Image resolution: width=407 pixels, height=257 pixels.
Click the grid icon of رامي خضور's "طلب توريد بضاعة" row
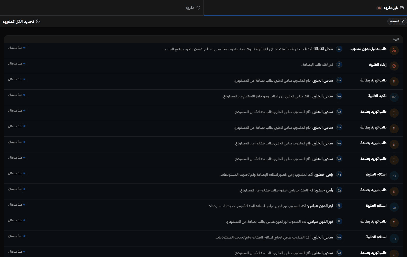(394, 191)
